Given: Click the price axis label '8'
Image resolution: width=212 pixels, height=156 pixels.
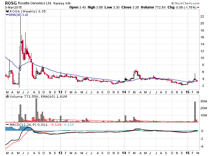Looking at the screenshot, I should pyautogui.click(x=203, y=65).
